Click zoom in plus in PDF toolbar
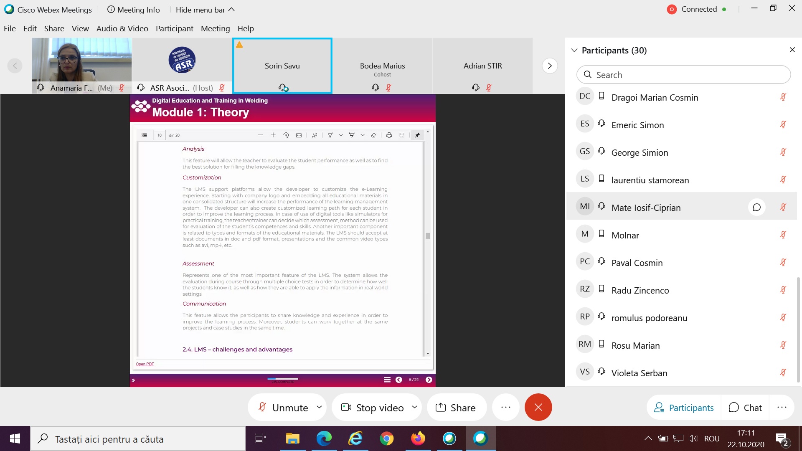Screen dimensions: 802x451 click(273, 135)
